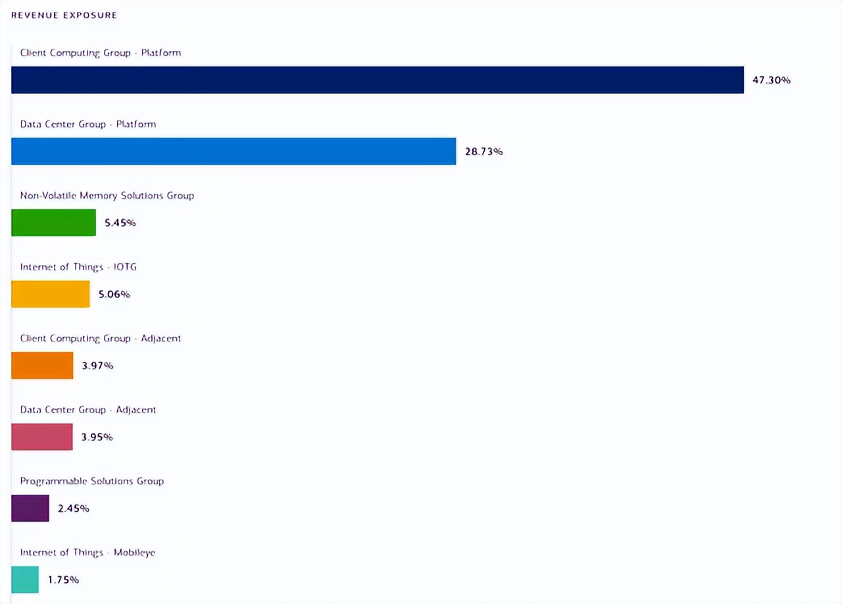Select the 5.06% value
The image size is (842, 604).
point(114,294)
